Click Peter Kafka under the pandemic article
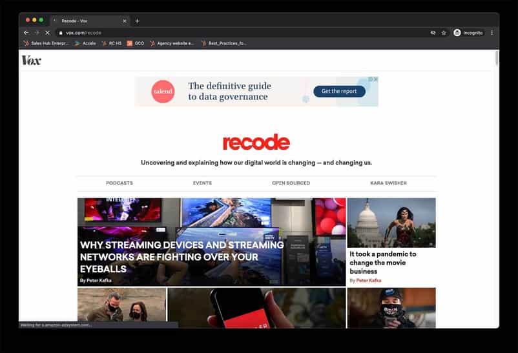This screenshot has height=353, width=518. tap(369, 280)
